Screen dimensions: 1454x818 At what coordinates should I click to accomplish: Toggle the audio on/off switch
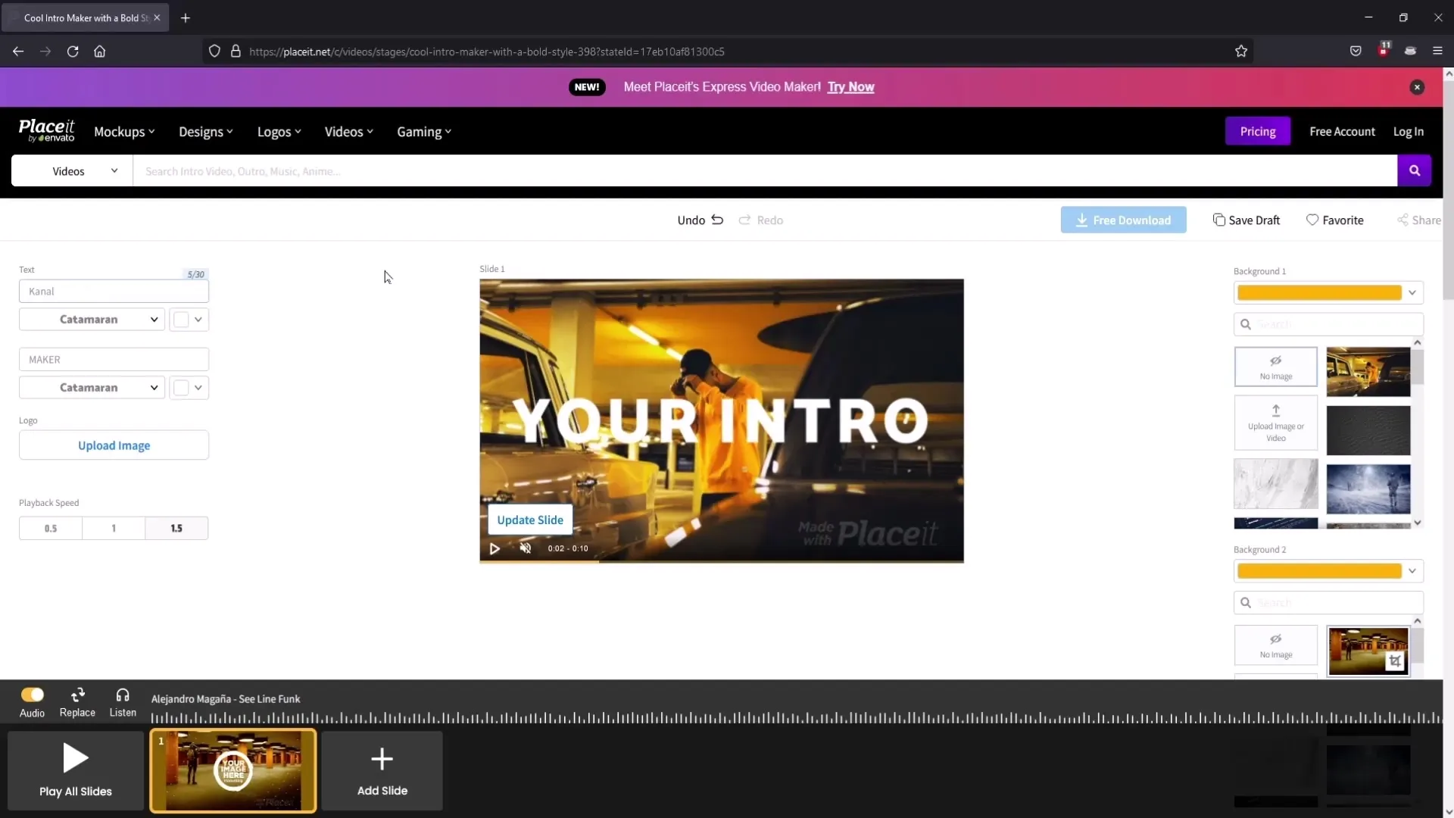32,695
